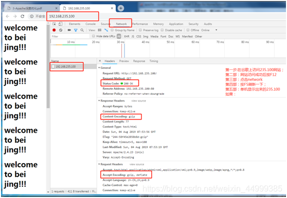Screen dimensions: 287x198
Task: Reload the page with the refresh icon
Action: (x=23, y=16)
